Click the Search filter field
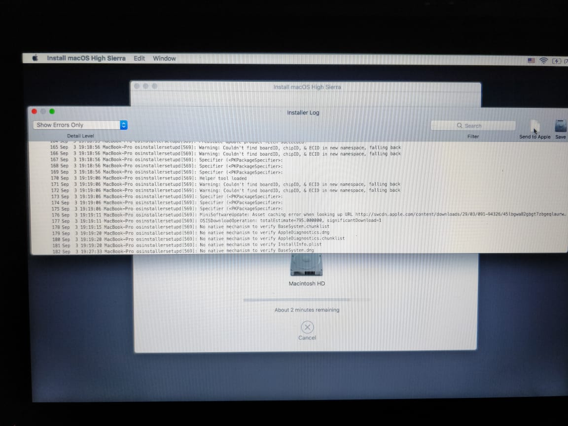 (473, 126)
